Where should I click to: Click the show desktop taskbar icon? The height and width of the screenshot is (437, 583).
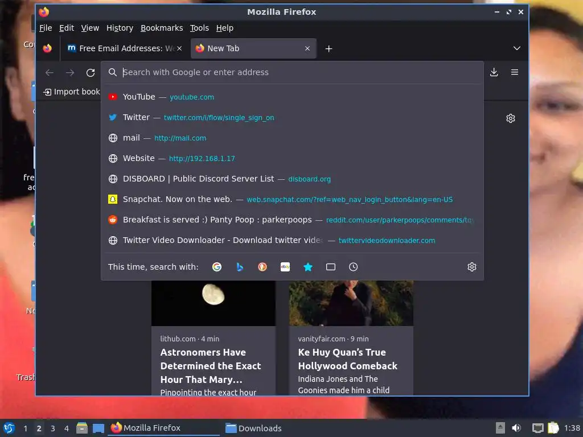coord(98,428)
